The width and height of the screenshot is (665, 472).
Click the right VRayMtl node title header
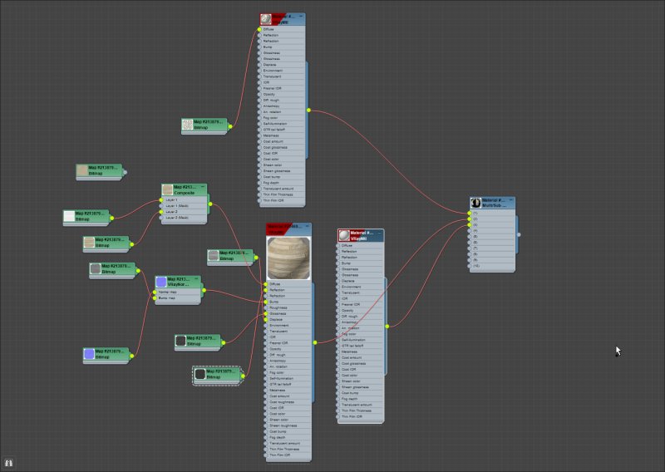[x=366, y=236]
